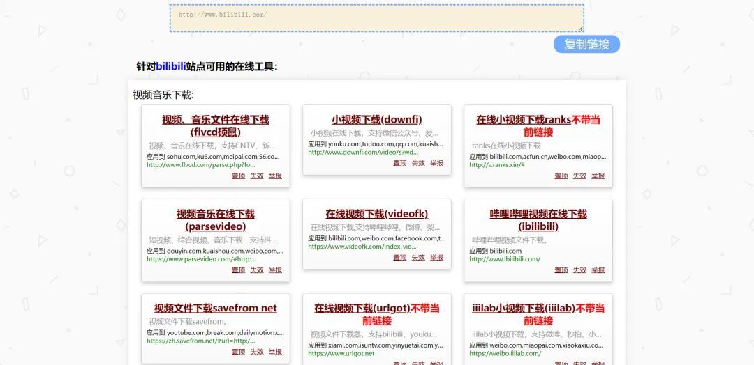This screenshot has height=365, width=754.
Task: Click the text 应用到 youtube.com,break.com,dailymotion
Action: [x=216, y=332]
